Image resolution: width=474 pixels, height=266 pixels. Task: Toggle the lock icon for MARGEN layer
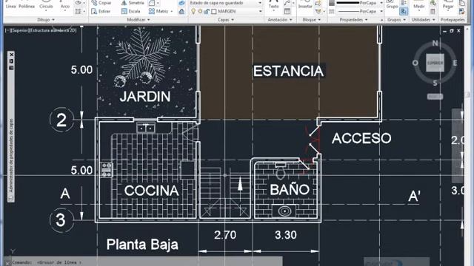(x=207, y=12)
